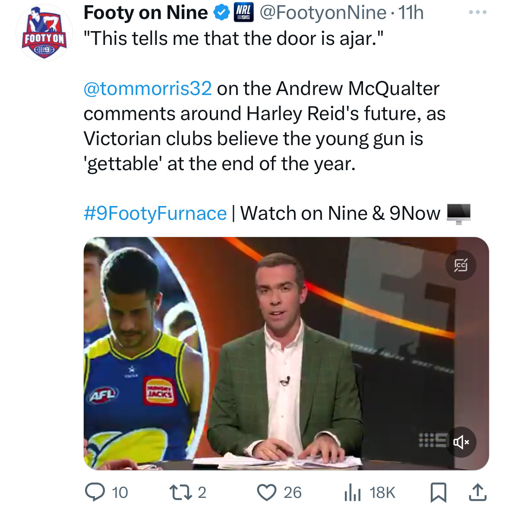Open the share upload icon
505x513 pixels.
(x=477, y=492)
